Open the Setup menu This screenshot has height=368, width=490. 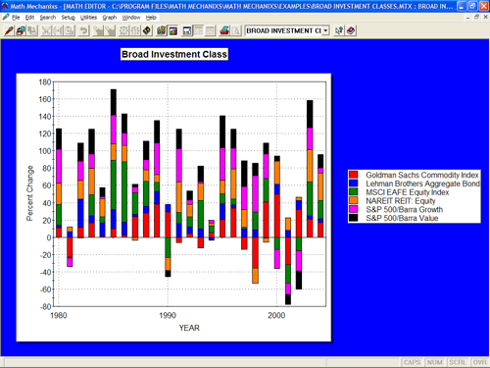coord(68,18)
